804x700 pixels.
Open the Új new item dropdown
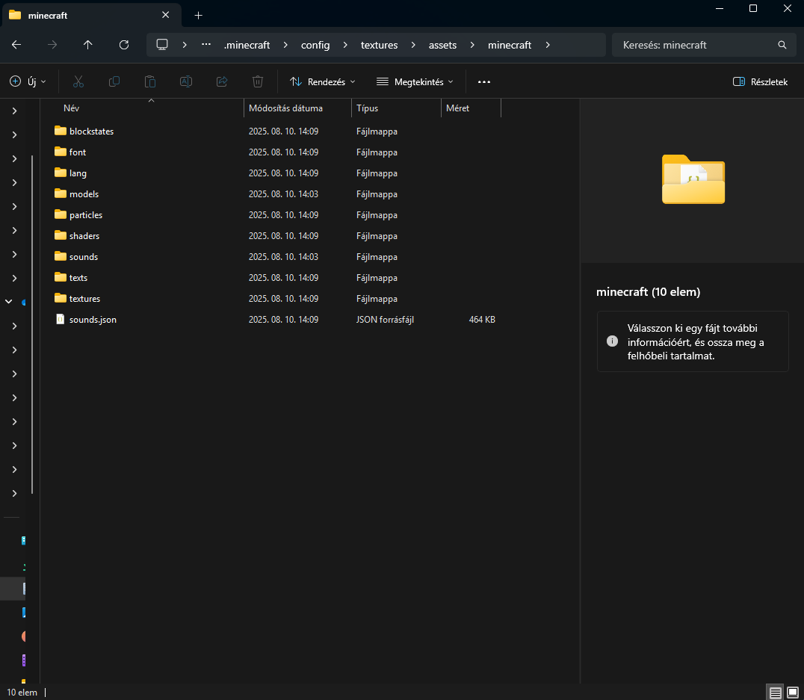coord(28,81)
